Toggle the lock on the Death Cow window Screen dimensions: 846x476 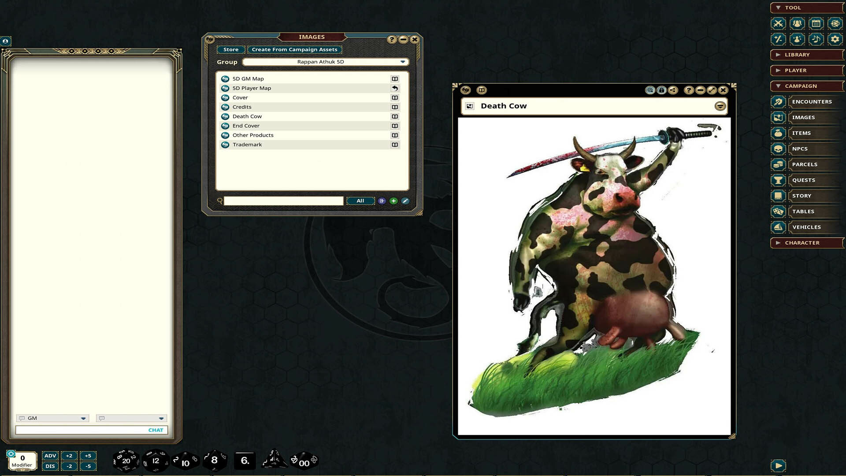(x=661, y=90)
